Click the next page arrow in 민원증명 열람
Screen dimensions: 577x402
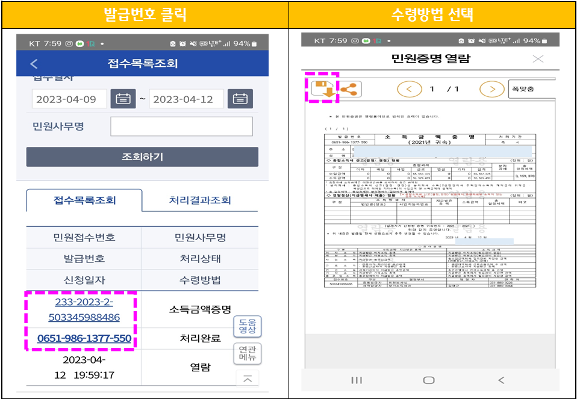click(491, 88)
